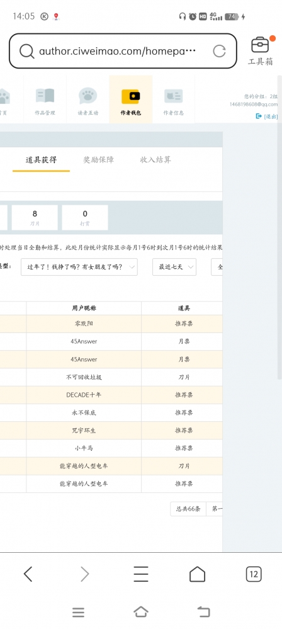Click the 道具 column header
The height and width of the screenshot is (629, 282).
tap(184, 308)
